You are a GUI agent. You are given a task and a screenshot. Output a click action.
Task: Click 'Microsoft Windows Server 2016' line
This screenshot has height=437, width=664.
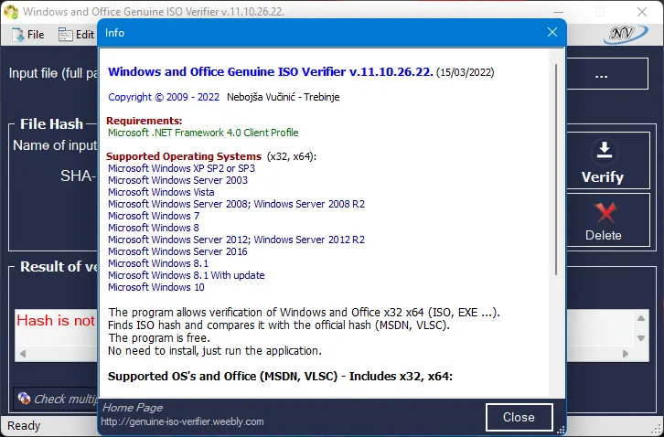177,251
